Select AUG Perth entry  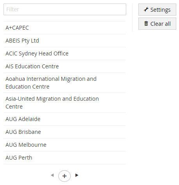coord(64,158)
